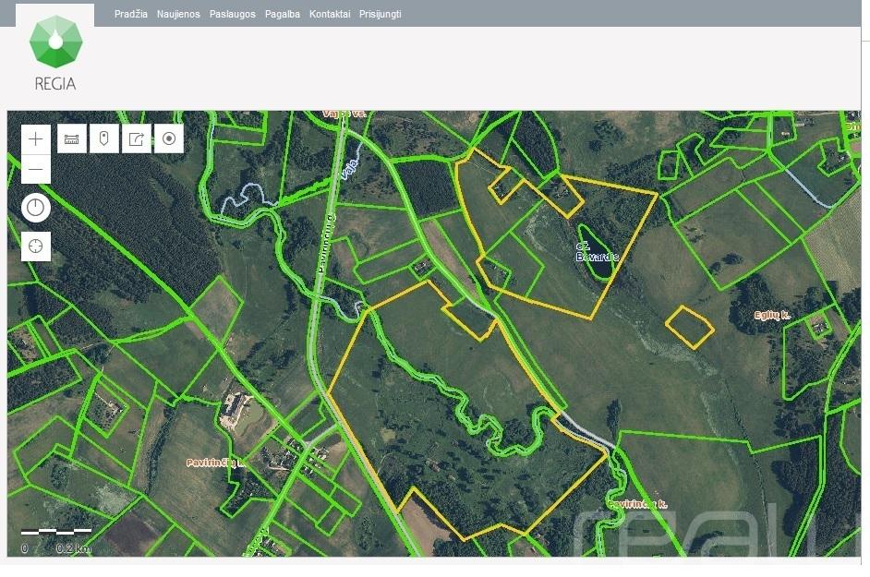Open the Pagalba menu item
The image size is (870, 577).
[x=283, y=14]
